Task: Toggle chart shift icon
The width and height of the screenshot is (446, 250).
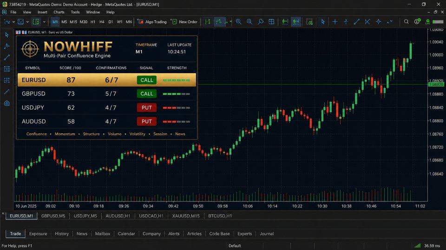Action: pos(296,22)
